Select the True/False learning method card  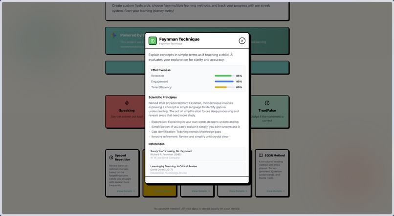point(269,112)
